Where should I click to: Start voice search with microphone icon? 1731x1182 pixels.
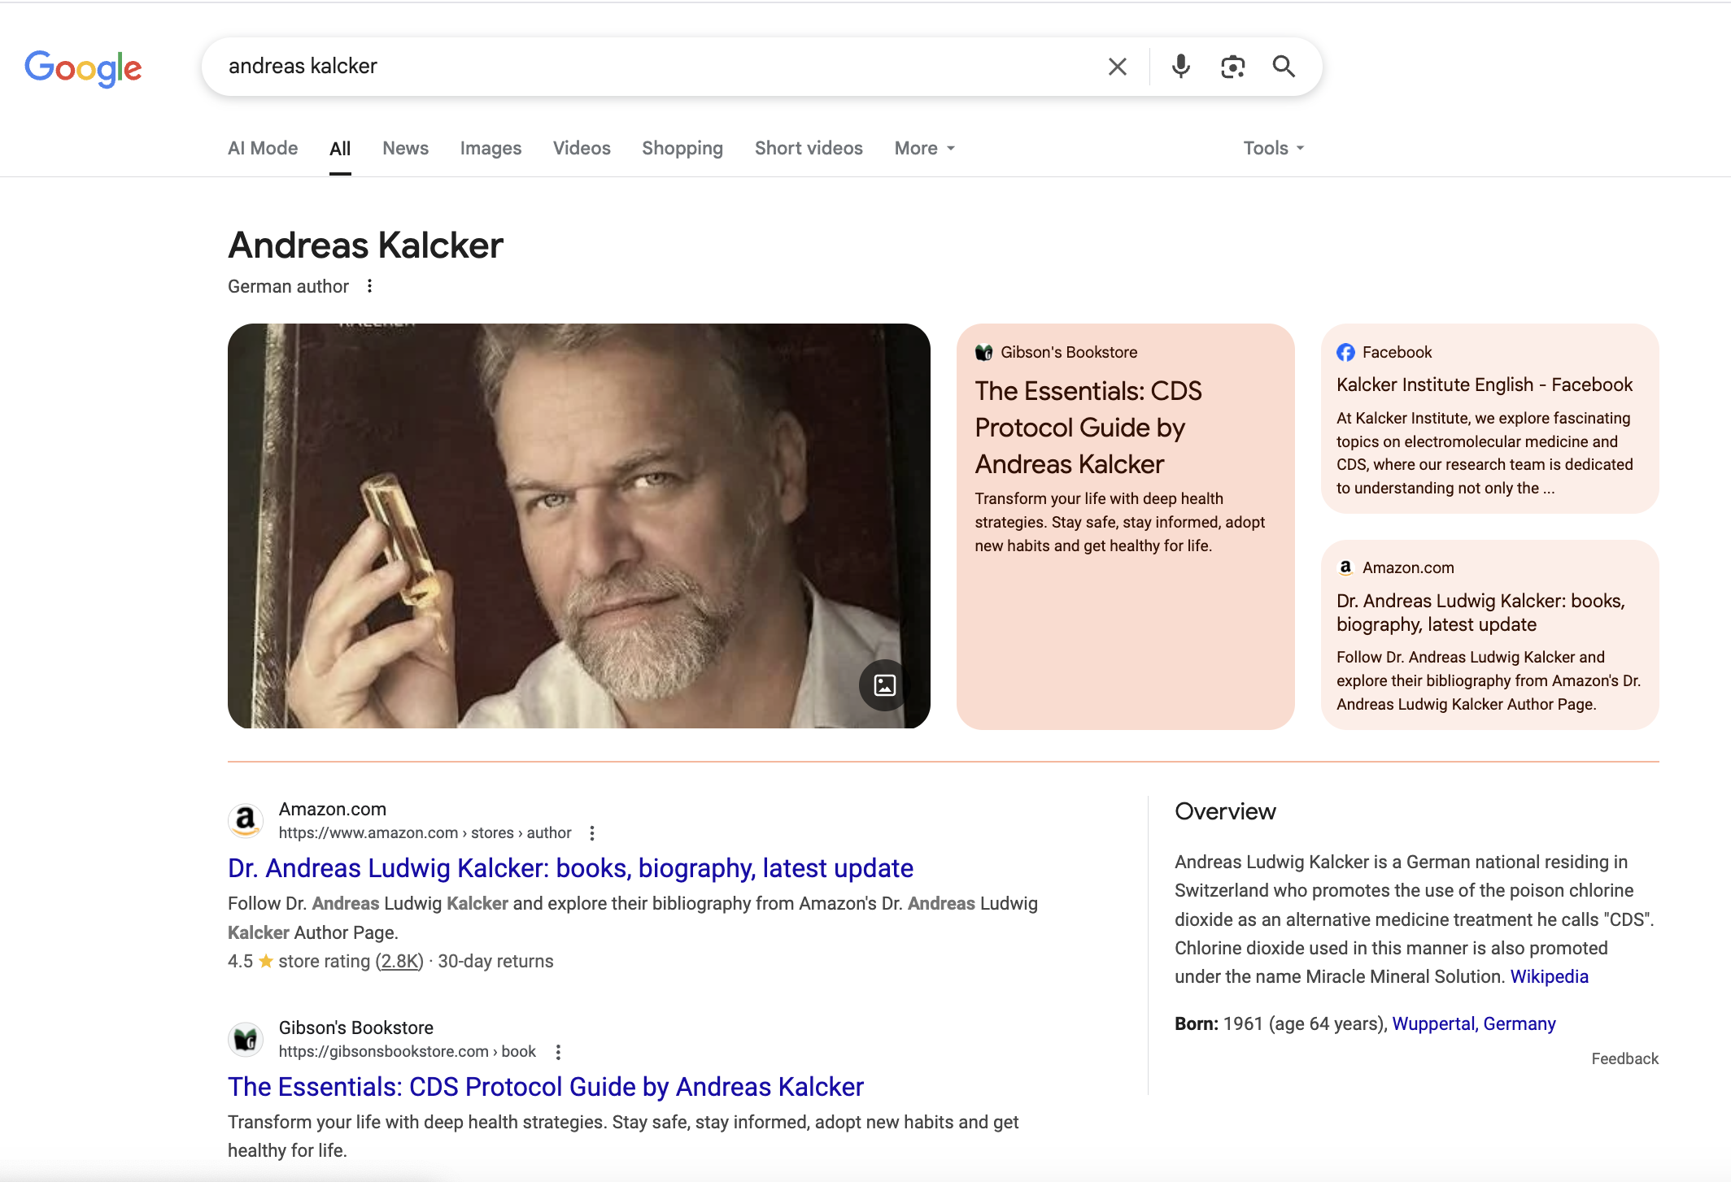pos(1180,67)
